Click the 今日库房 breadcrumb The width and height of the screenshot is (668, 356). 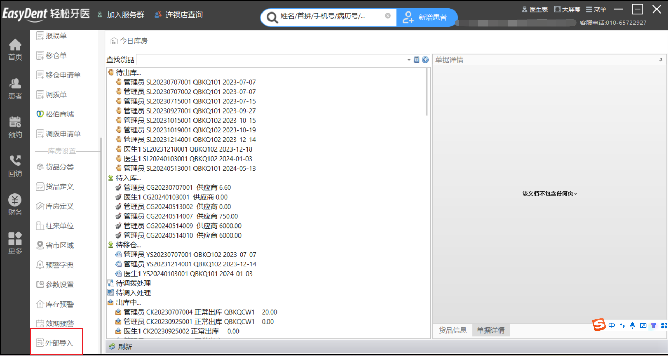[129, 41]
